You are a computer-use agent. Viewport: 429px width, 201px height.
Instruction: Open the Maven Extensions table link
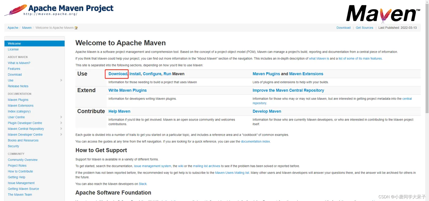coord(306,74)
